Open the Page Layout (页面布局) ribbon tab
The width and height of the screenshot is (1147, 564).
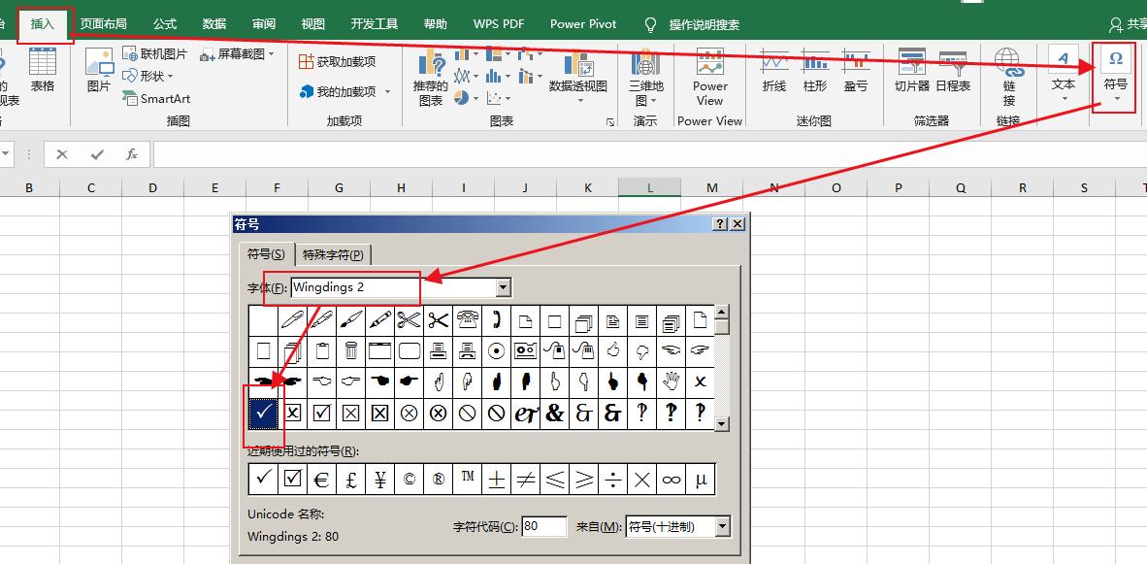pyautogui.click(x=103, y=24)
